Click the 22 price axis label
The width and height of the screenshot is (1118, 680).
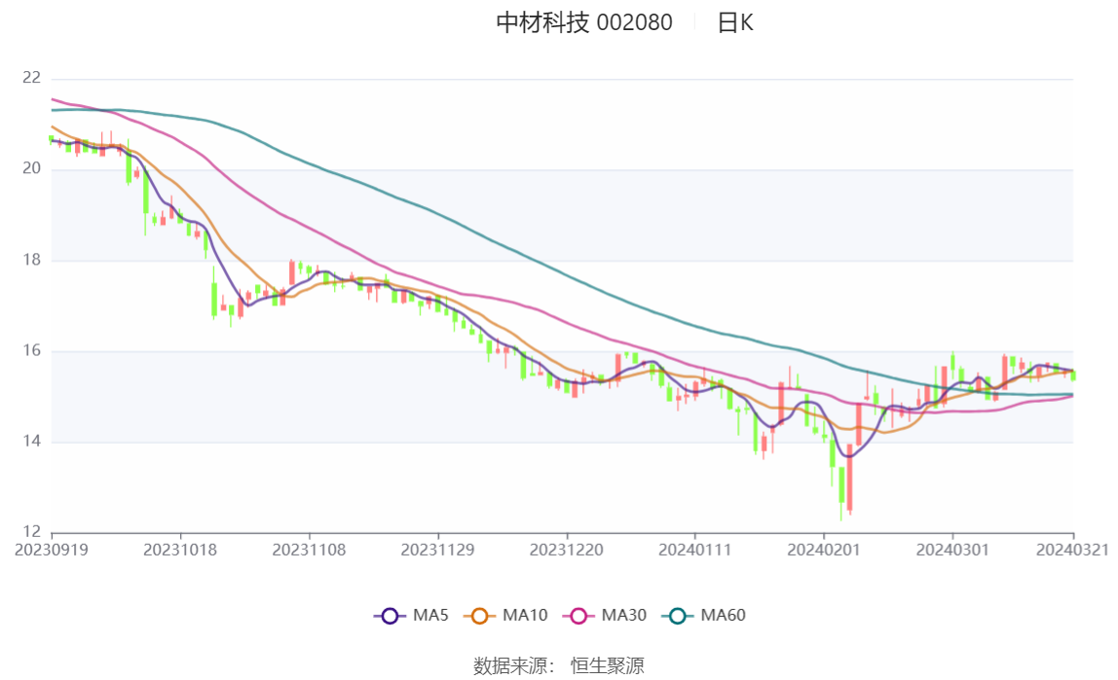[31, 78]
